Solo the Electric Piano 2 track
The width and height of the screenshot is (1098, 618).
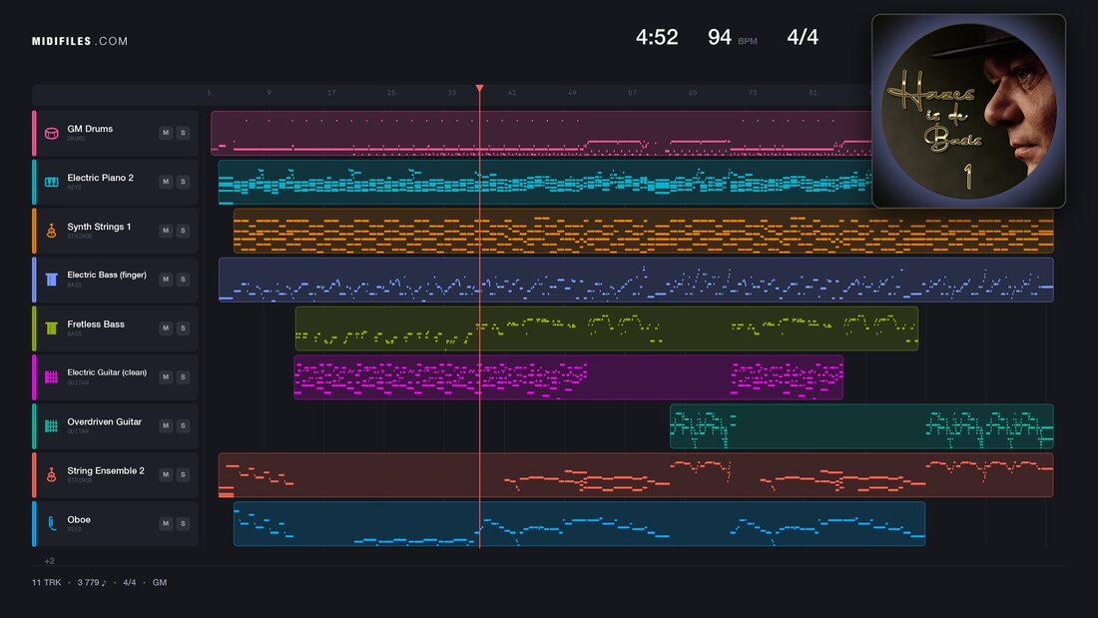(x=183, y=182)
